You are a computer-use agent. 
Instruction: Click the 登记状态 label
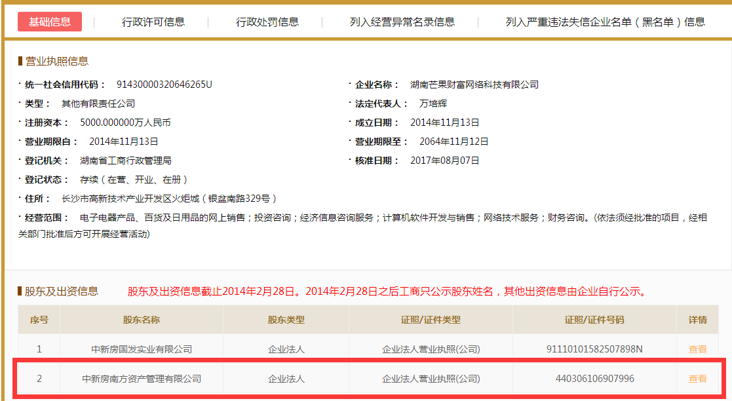47,180
